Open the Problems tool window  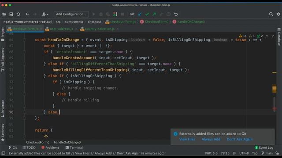click(50, 147)
